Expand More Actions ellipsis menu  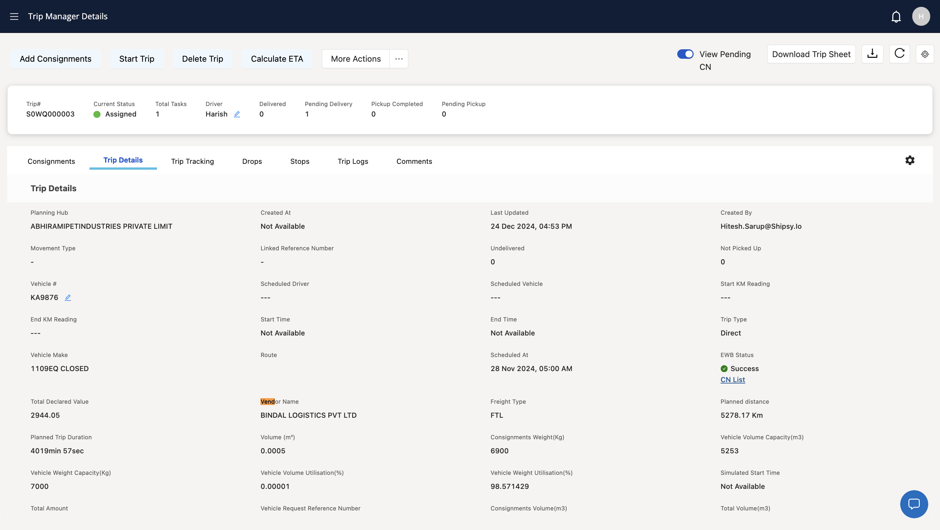[x=399, y=59]
